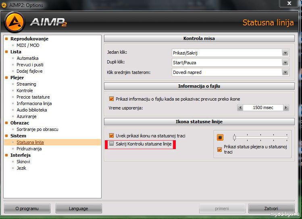The height and width of the screenshot is (219, 302).
Task: Click the 'primeni' apply button
Action: [x=222, y=208]
